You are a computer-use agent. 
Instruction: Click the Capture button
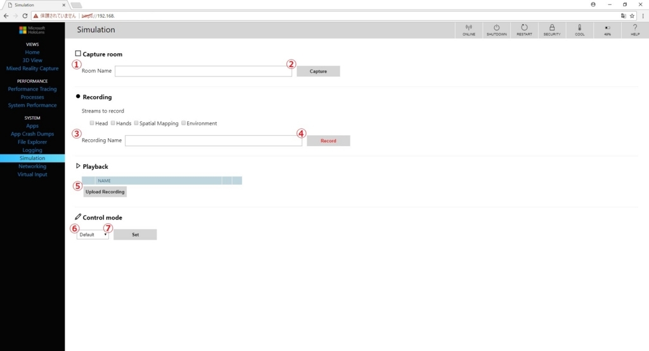pyautogui.click(x=318, y=71)
